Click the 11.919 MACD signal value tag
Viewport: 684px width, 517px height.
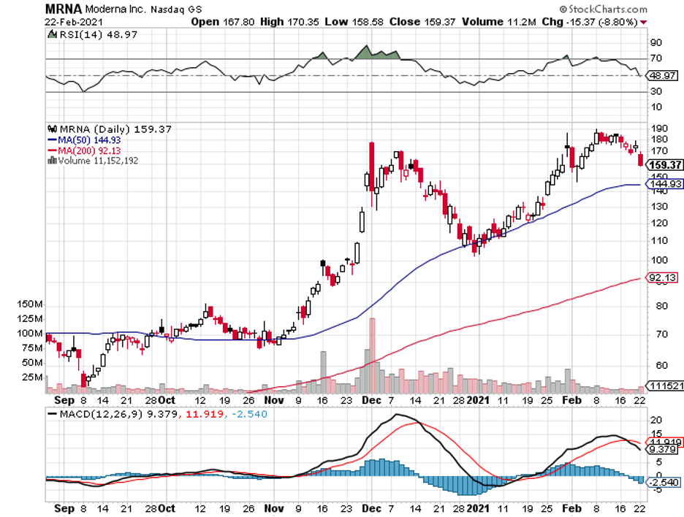[x=664, y=443]
